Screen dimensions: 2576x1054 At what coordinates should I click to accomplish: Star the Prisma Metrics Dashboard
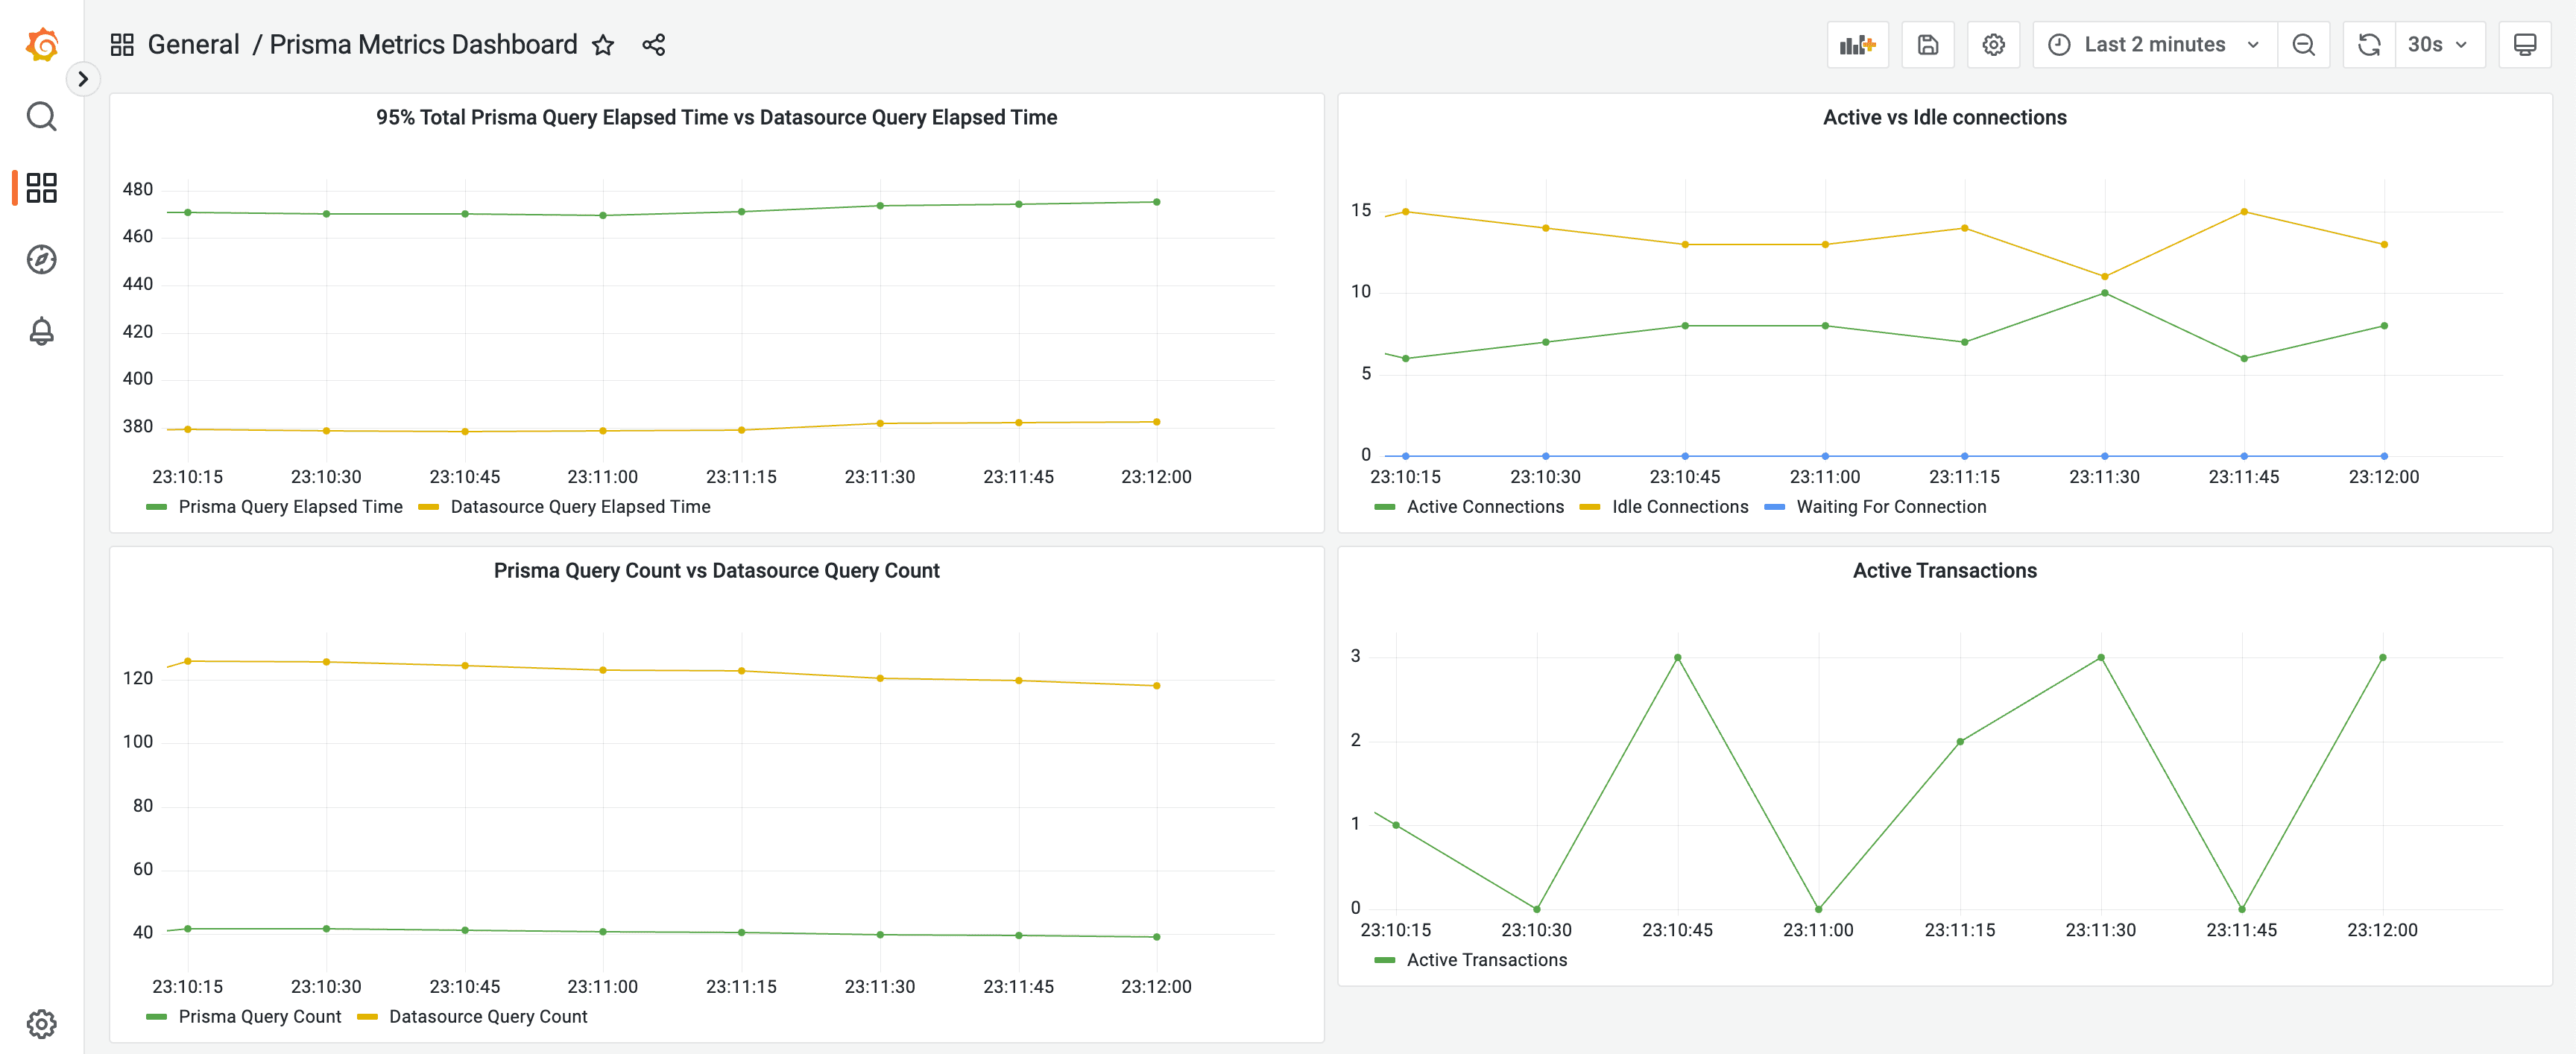click(x=603, y=44)
